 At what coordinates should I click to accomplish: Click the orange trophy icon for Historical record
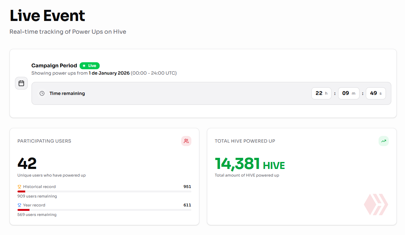pyautogui.click(x=19, y=187)
